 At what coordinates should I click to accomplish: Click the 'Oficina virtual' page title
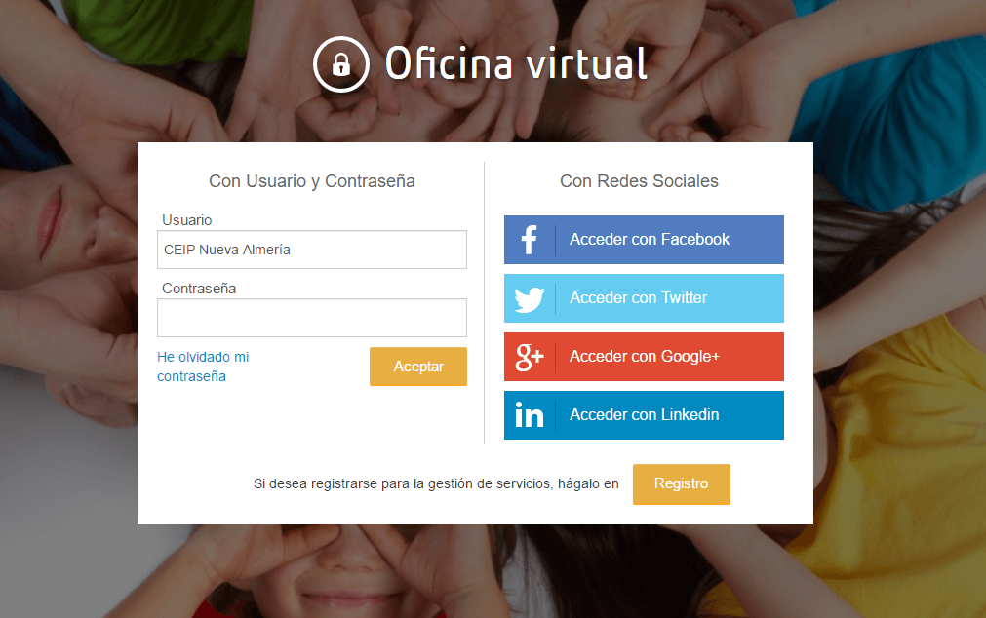coord(516,64)
